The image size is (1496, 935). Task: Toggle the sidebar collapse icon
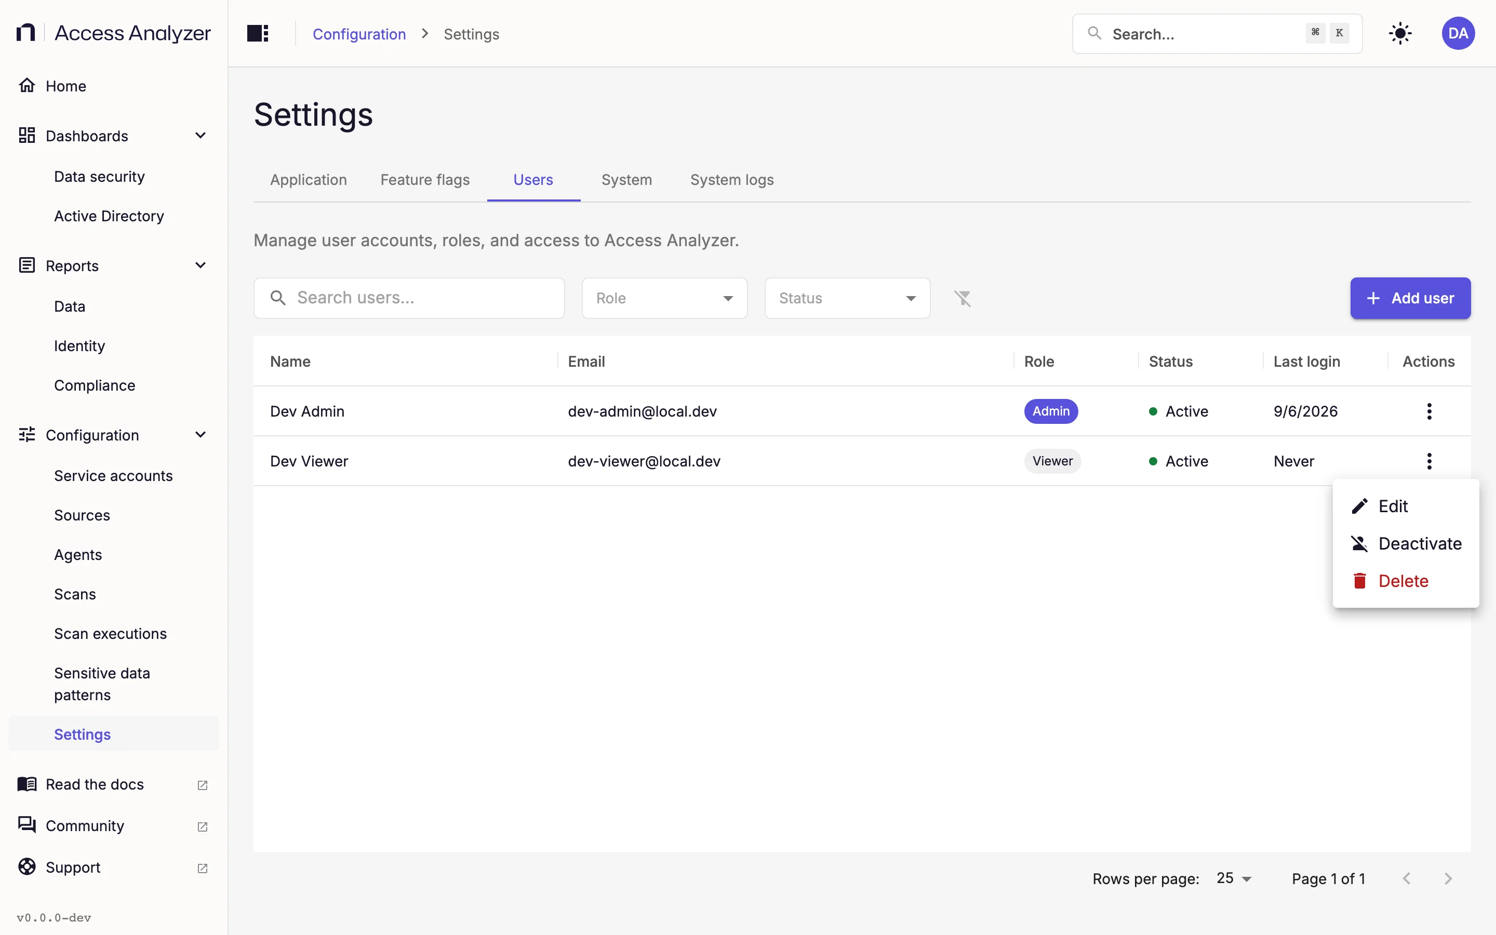258,33
